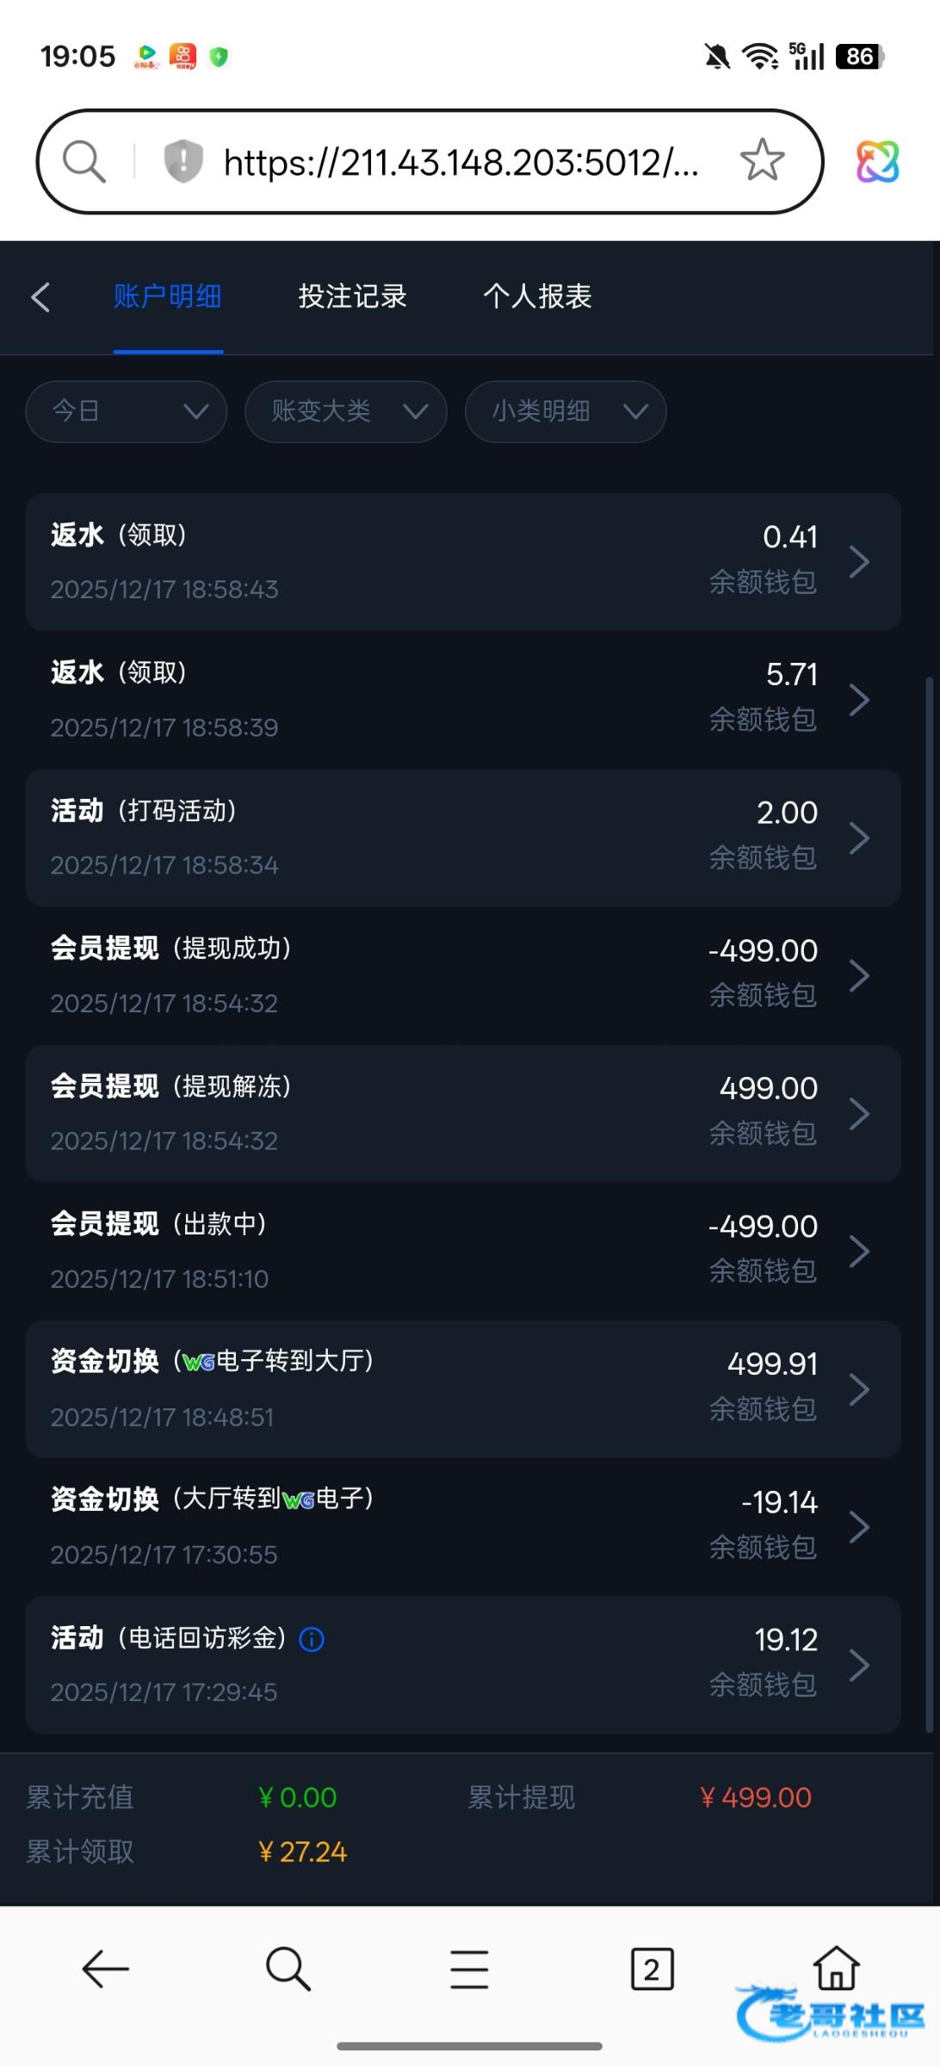Expand the 今日 date filter dropdown

(x=127, y=411)
